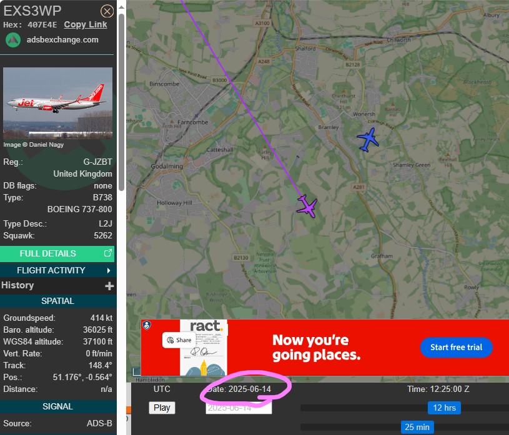
Task: Select the blue aircraft icon near Wonersh
Action: tap(368, 139)
